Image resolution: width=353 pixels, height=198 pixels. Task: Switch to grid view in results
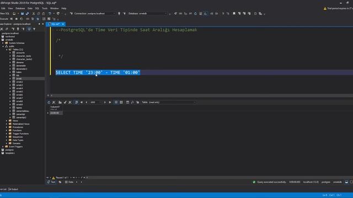116,102
